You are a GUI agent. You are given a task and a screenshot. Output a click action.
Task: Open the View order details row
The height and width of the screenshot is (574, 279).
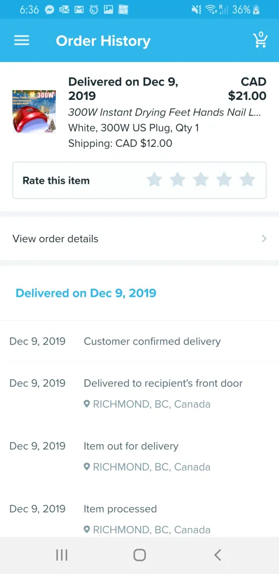coord(139,239)
